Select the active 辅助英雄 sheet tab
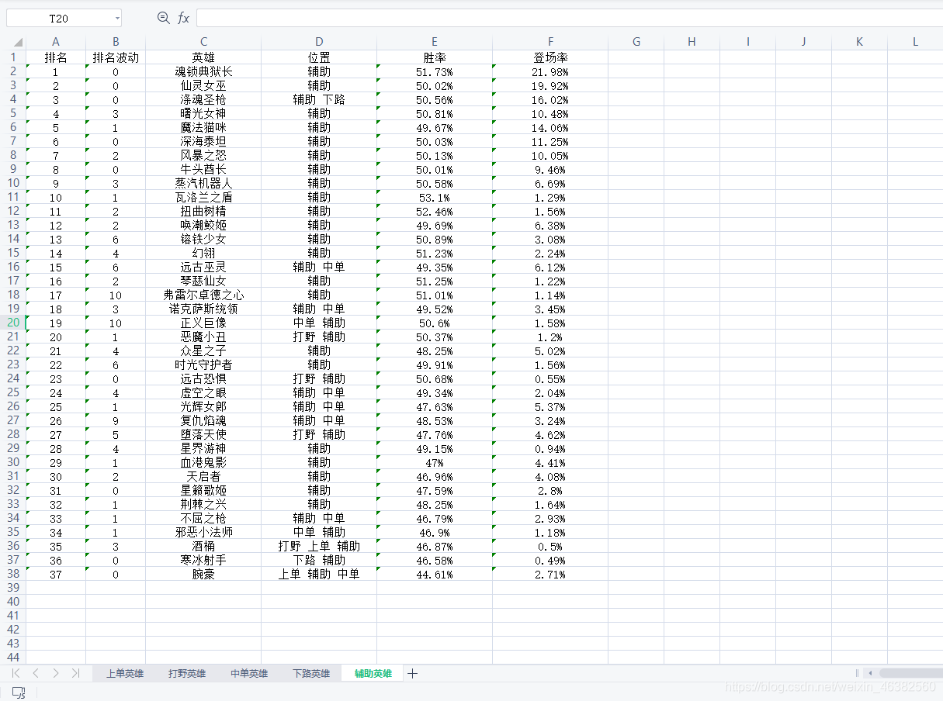The height and width of the screenshot is (701, 943). [x=373, y=673]
